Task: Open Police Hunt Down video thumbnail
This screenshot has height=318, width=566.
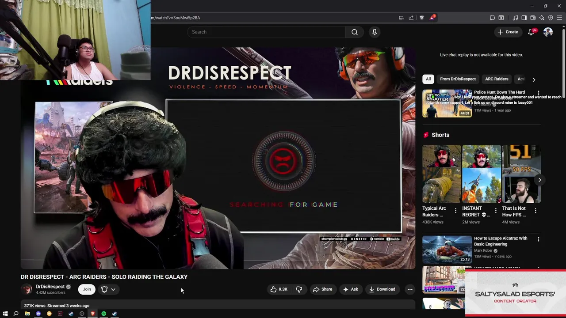Action: tap(447, 103)
